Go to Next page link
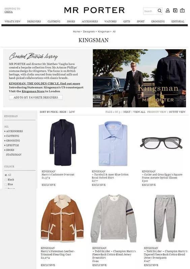The height and width of the screenshot is (269, 190). click(x=127, y=112)
